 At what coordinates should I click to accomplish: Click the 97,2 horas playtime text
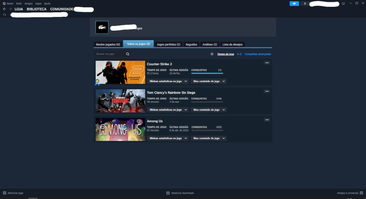point(153,73)
